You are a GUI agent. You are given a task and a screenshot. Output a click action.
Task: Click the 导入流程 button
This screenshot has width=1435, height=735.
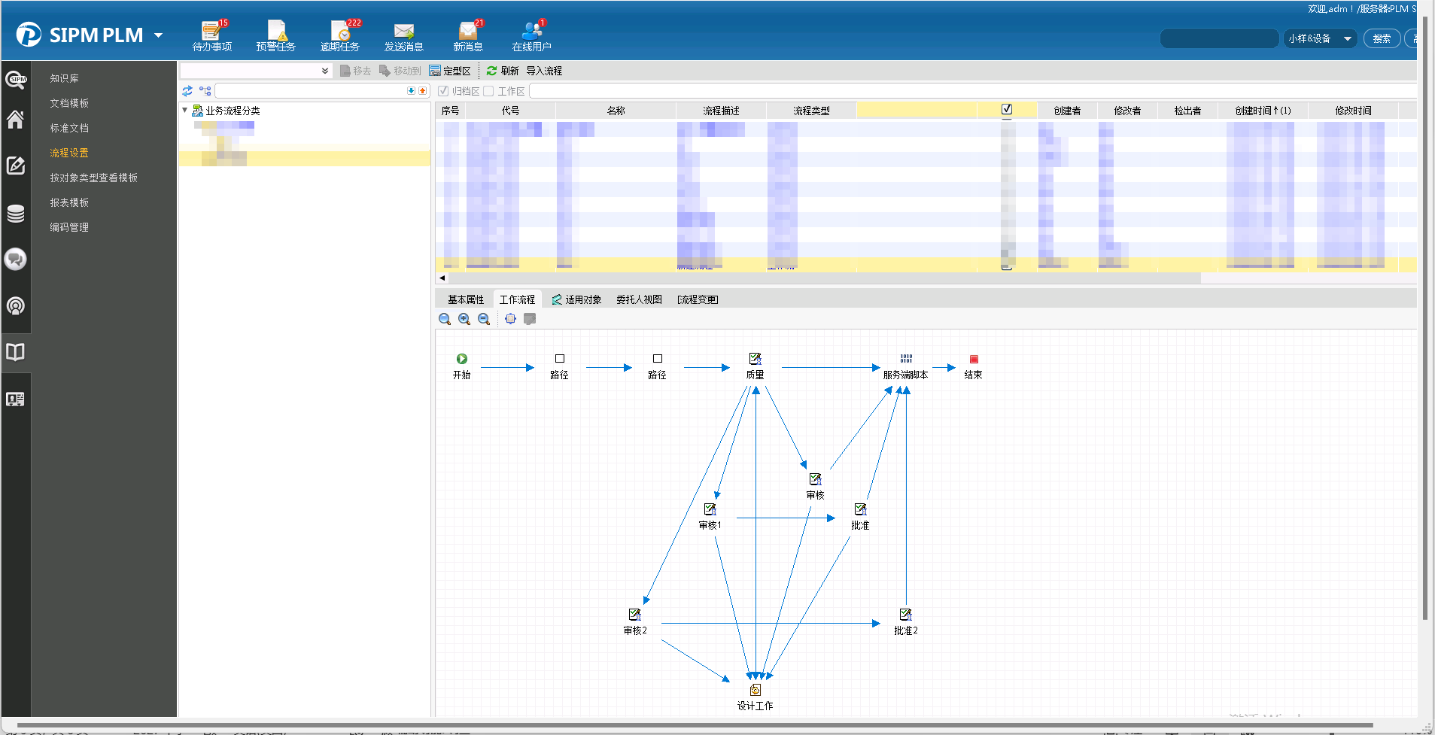coord(544,71)
